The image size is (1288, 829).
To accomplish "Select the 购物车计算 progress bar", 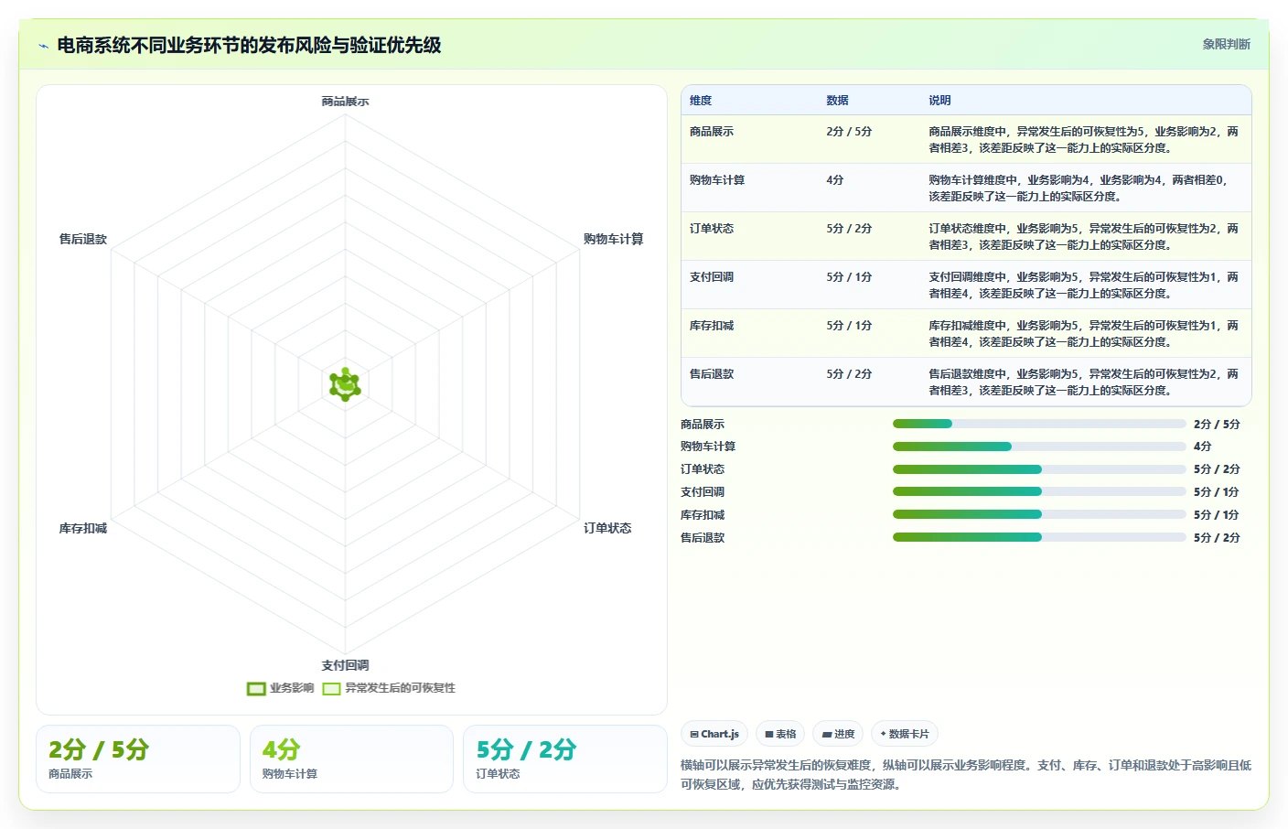I will (x=1039, y=447).
